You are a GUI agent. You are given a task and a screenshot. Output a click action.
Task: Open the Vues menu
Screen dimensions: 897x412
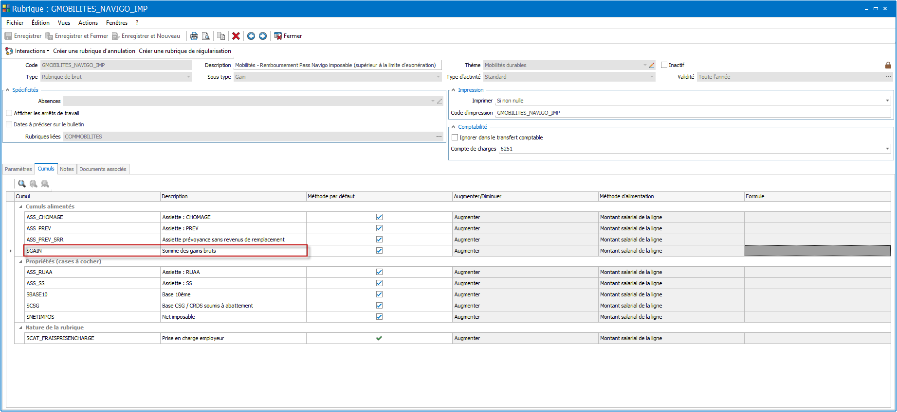[x=64, y=23]
